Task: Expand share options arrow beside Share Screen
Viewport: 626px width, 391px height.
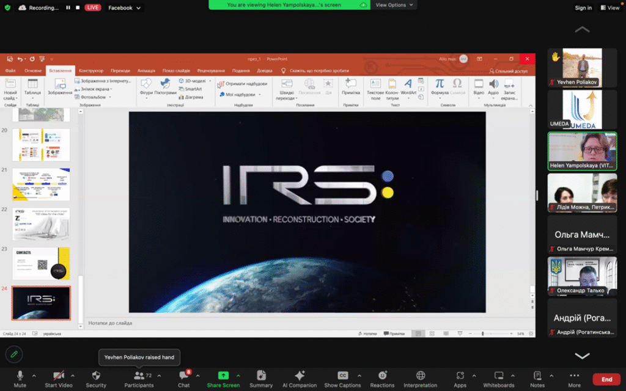Action: [x=238, y=376]
